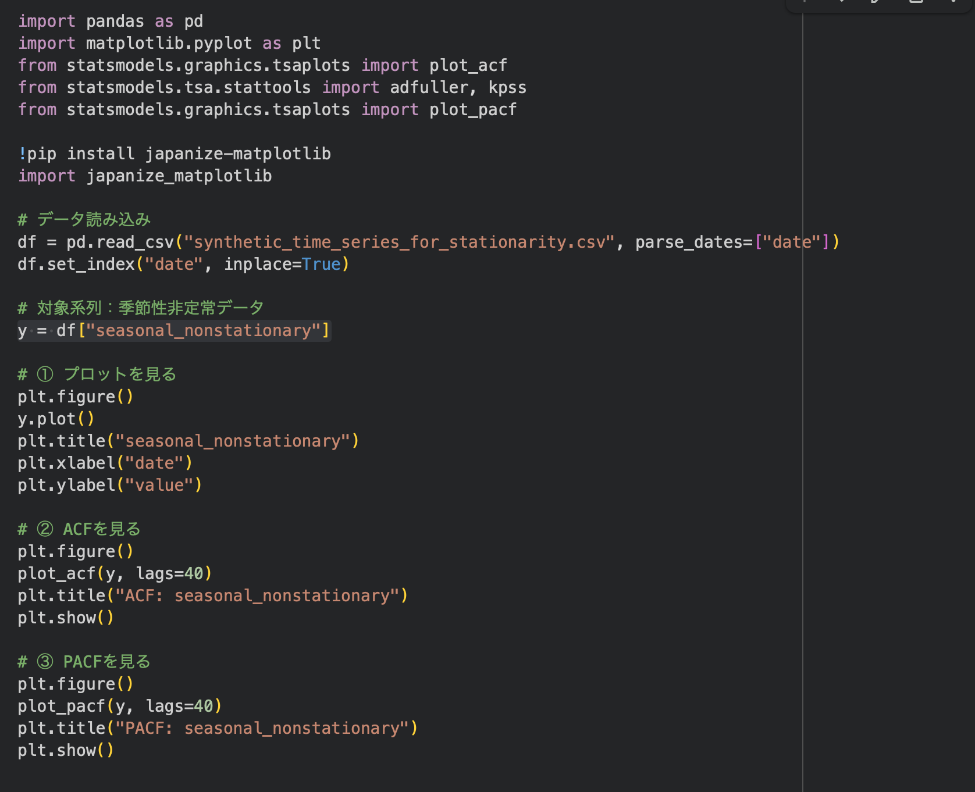Image resolution: width=975 pixels, height=792 pixels.
Task: Click the 'synthetic_time_series_for_stationarity.csv' string
Action: pyautogui.click(x=399, y=242)
